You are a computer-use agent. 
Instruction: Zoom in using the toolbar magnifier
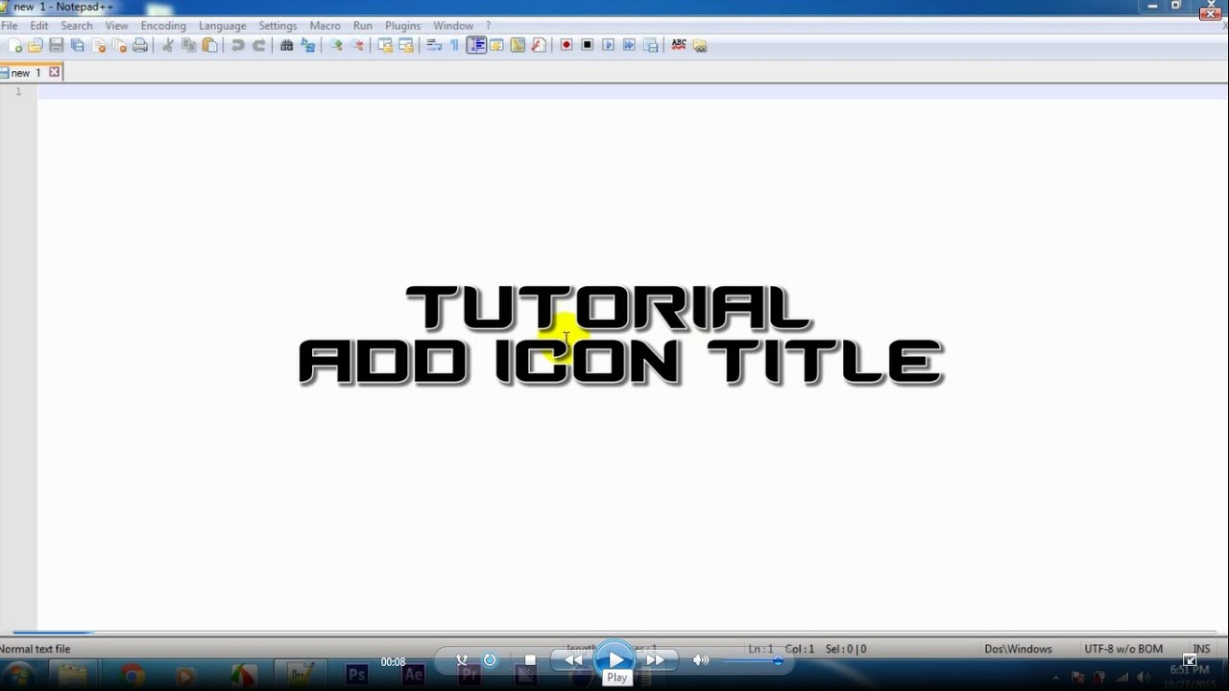pyautogui.click(x=336, y=45)
